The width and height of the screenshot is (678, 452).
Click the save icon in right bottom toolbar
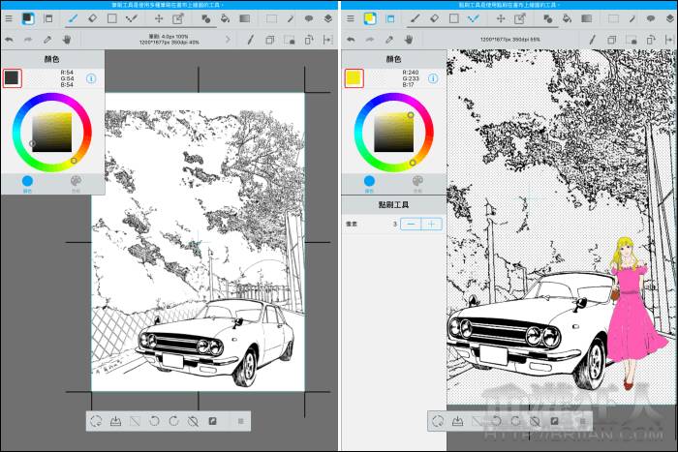[457, 421]
